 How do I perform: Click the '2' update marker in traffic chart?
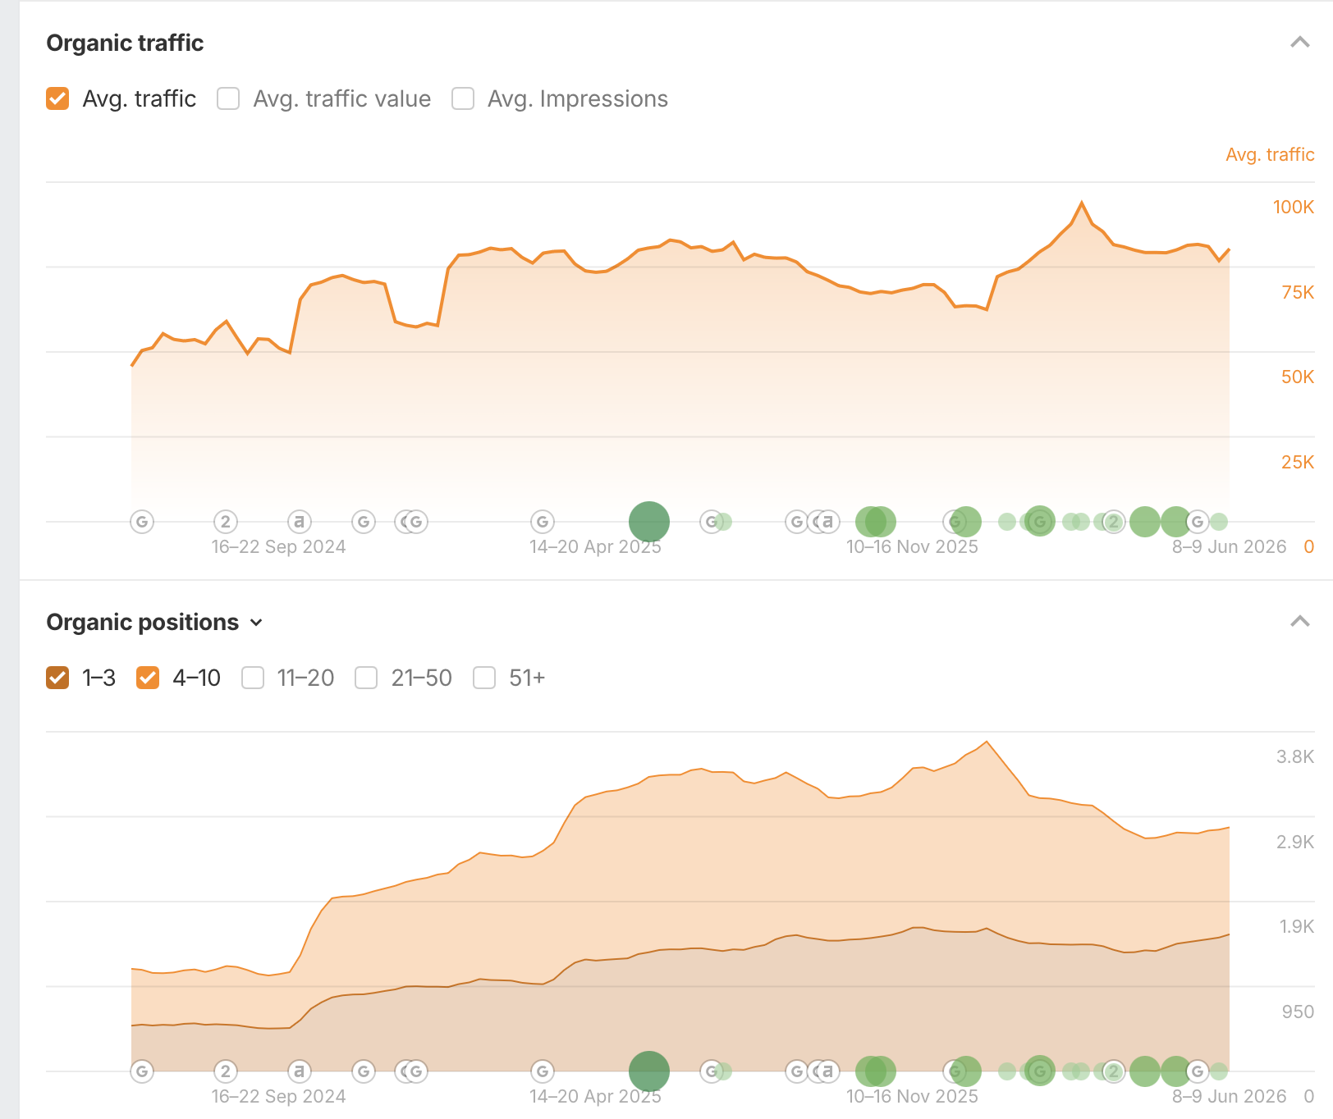[x=226, y=521]
